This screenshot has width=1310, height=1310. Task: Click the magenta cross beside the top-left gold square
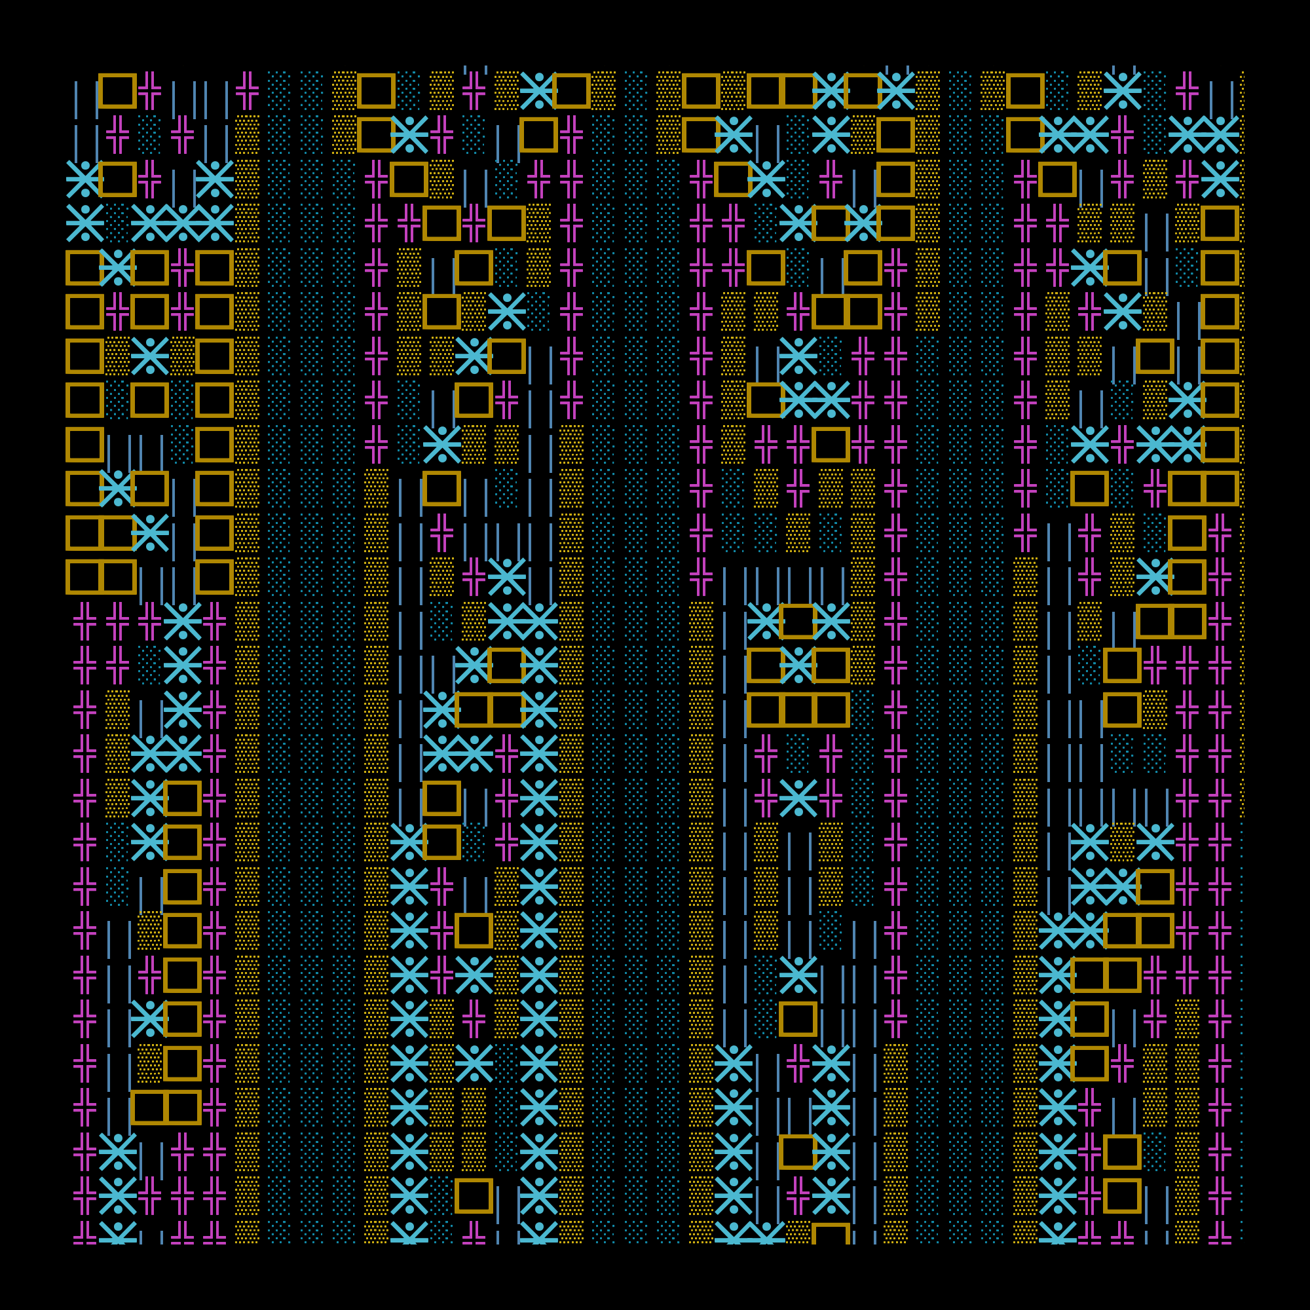click(150, 91)
